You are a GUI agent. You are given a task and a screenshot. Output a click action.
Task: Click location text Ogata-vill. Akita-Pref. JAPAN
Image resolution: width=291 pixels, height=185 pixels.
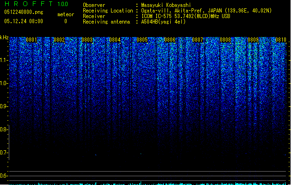pos(182,11)
